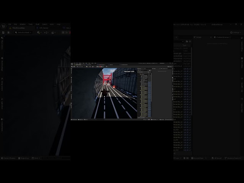Open the Build menu in background editor
This screenshot has width=244, height=183.
click(x=37, y=24)
